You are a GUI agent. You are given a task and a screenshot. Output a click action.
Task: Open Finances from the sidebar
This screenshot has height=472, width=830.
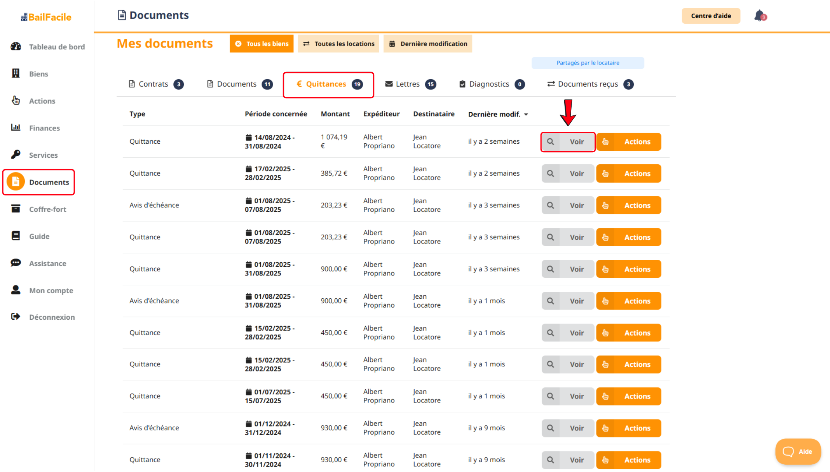44,128
